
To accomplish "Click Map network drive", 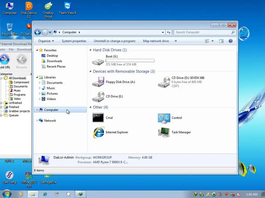I will 156,41.
